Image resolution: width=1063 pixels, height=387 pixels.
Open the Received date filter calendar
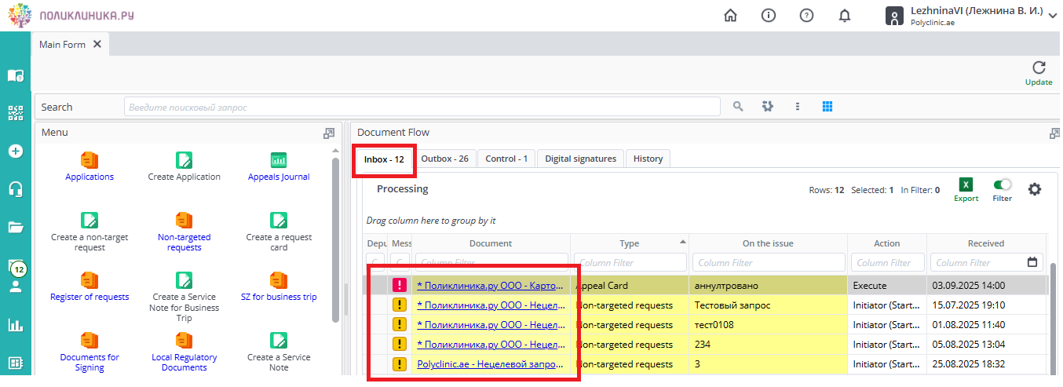(1032, 262)
